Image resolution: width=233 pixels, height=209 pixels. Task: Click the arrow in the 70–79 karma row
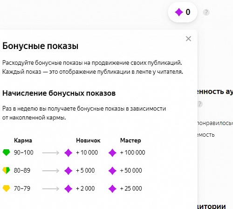[51, 189]
